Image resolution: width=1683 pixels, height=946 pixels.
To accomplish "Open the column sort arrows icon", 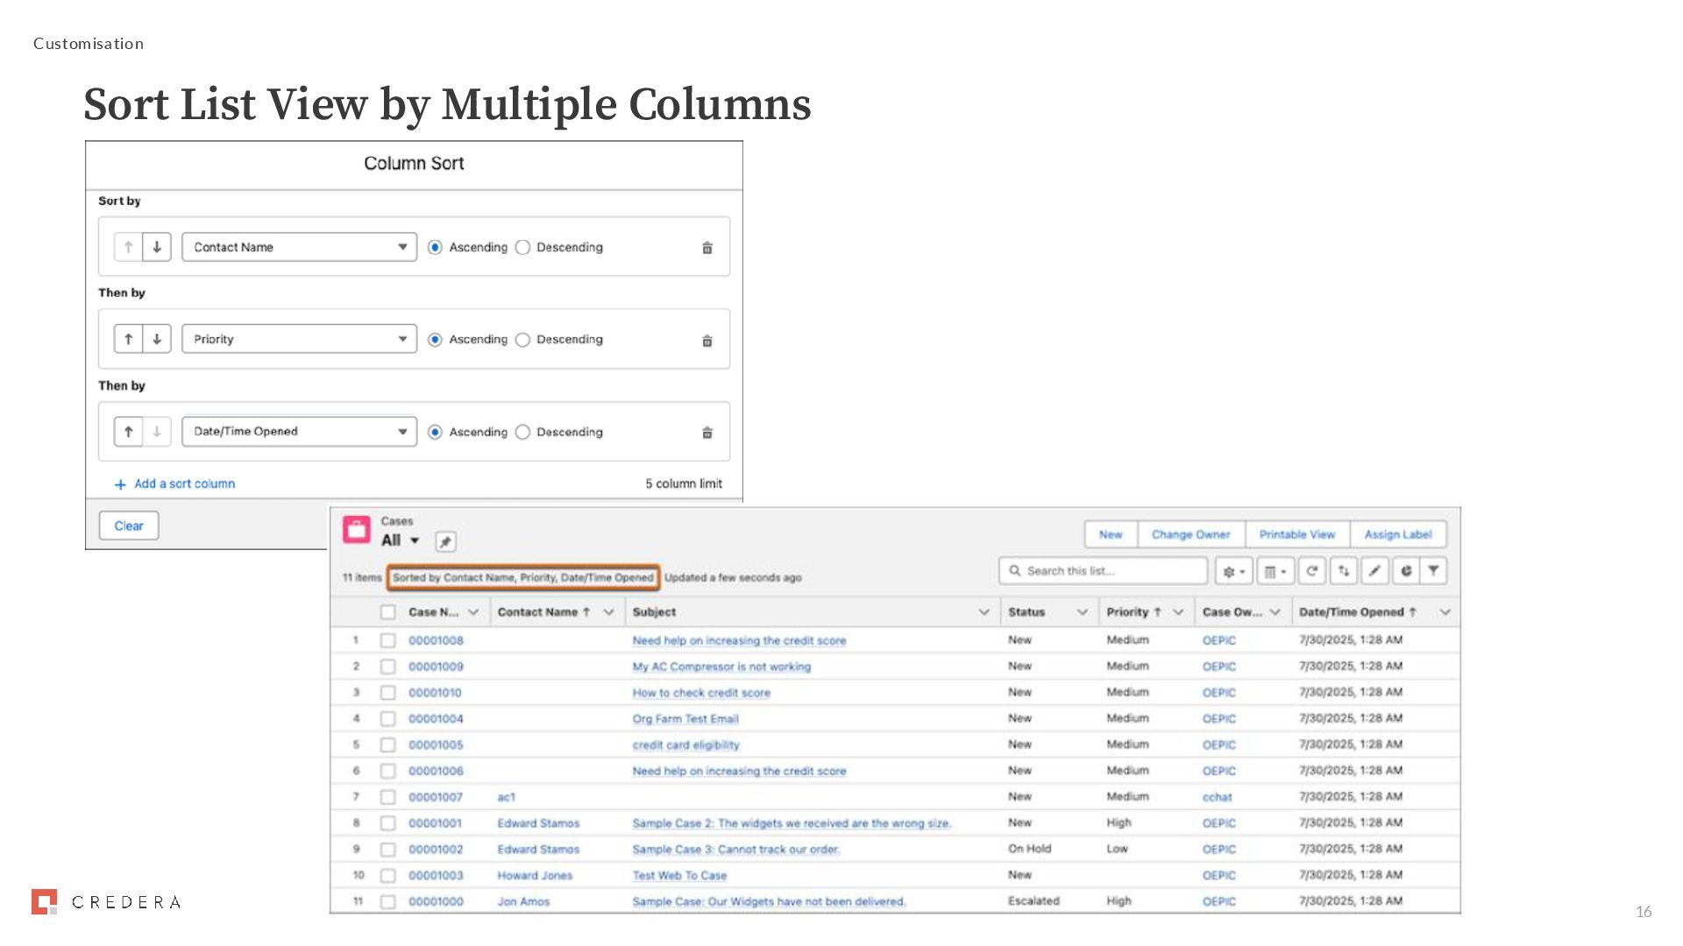I will click(1343, 571).
